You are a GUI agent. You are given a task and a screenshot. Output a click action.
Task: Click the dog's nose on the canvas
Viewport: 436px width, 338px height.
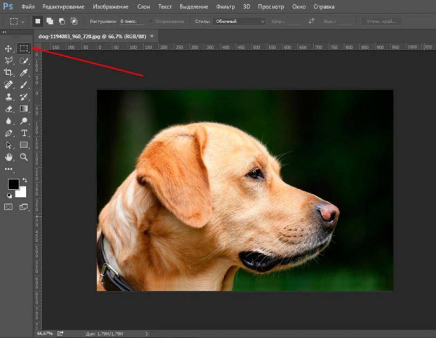click(329, 213)
